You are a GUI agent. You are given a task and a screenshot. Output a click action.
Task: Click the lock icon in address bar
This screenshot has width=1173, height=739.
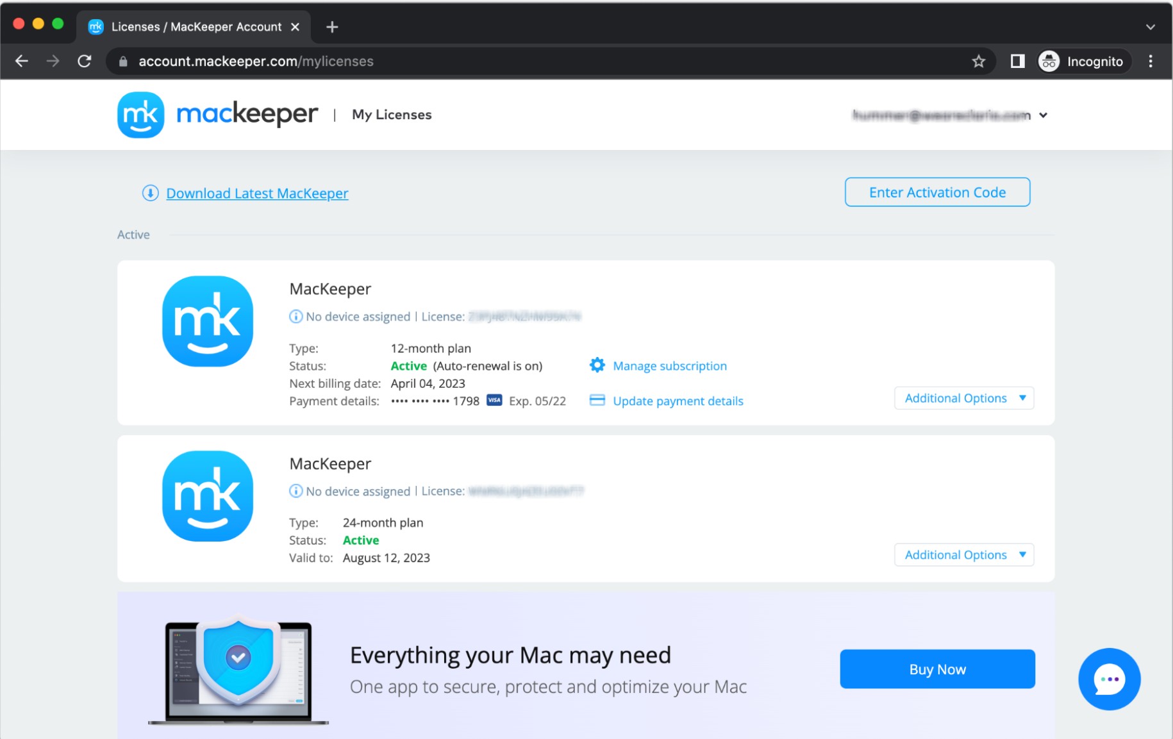tap(123, 62)
